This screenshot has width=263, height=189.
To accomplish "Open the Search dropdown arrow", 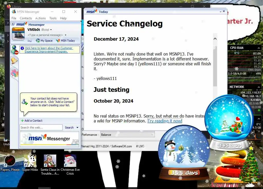I will pyautogui.click(x=78, y=128).
